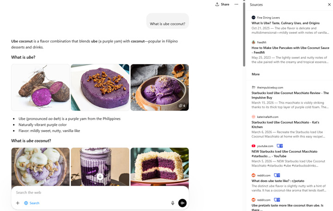Click the scroll-to-bottom down arrow
Viewport: 333px width, 211px height.
click(100, 176)
